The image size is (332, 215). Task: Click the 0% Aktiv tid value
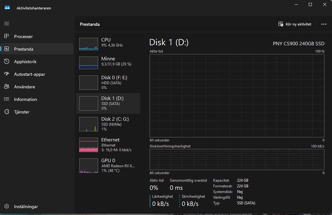154,188
